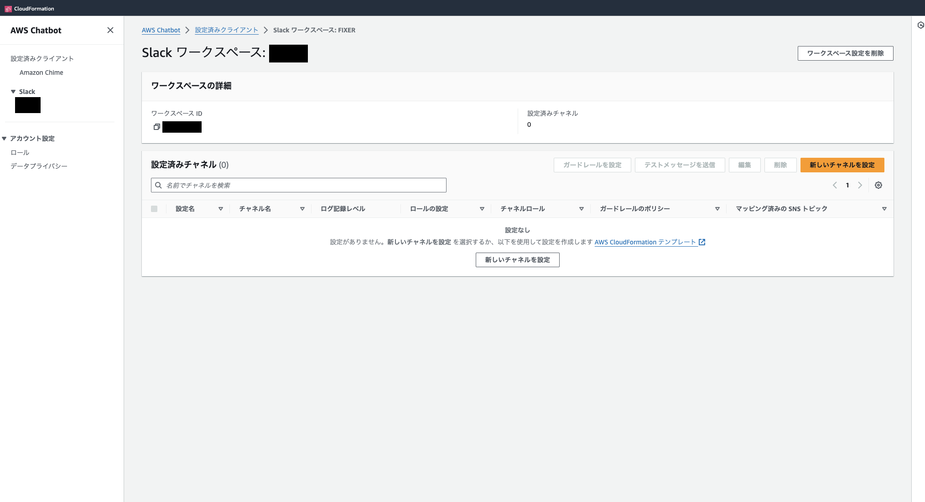
Task: Collapse the Slack section in sidebar
Action: (x=13, y=92)
